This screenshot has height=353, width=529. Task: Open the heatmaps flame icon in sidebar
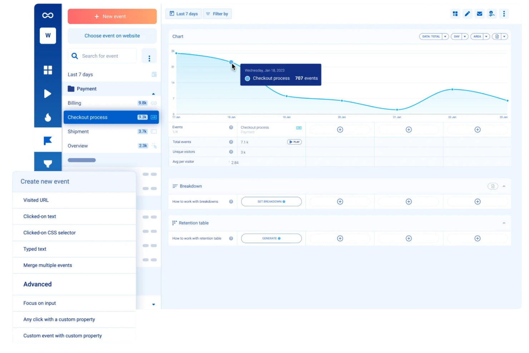point(48,117)
